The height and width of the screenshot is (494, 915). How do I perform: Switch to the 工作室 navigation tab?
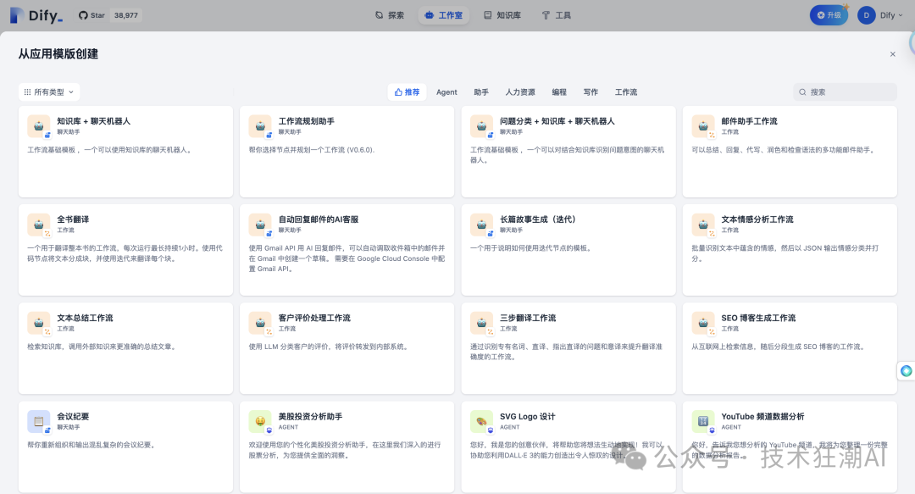pyautogui.click(x=443, y=15)
